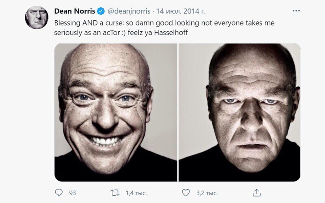Open the @deanjnorris handle link
The image size is (325, 203).
129,11
